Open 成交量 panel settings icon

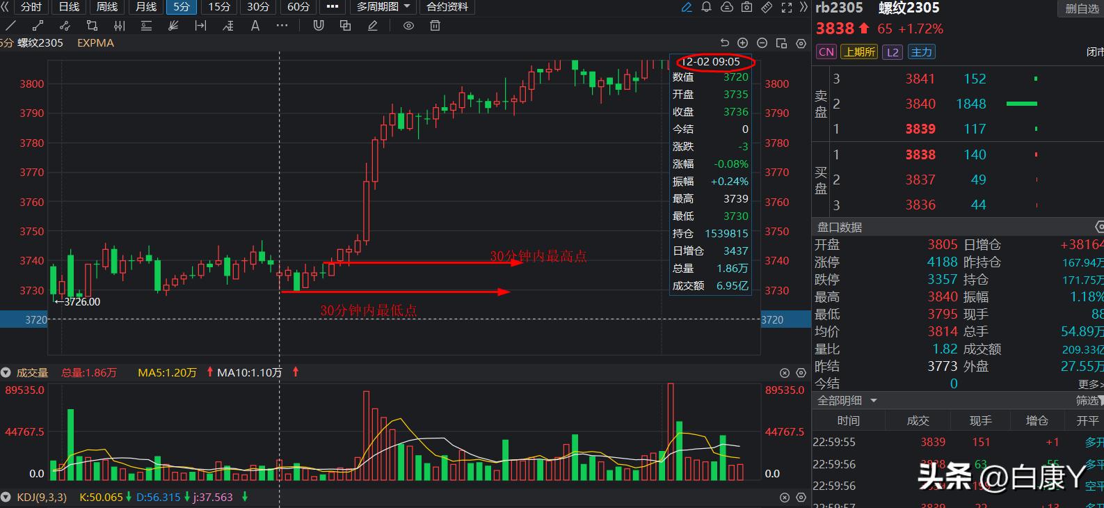(x=801, y=373)
